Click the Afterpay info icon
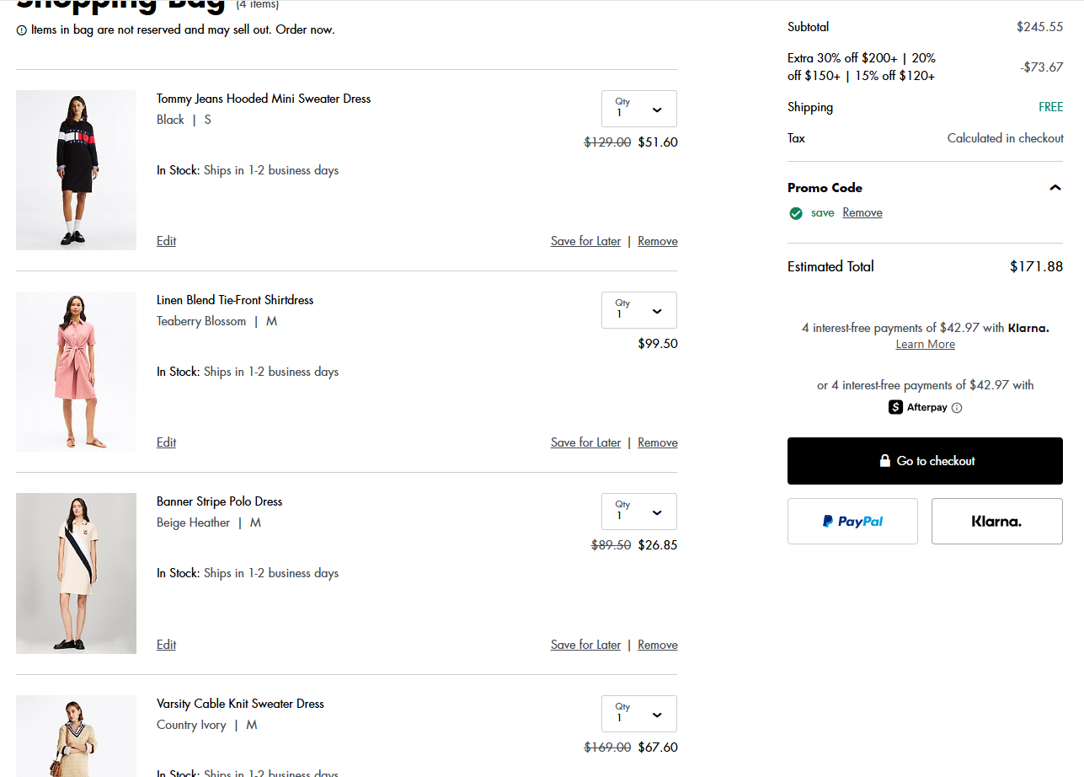Image resolution: width=1084 pixels, height=777 pixels. [957, 408]
